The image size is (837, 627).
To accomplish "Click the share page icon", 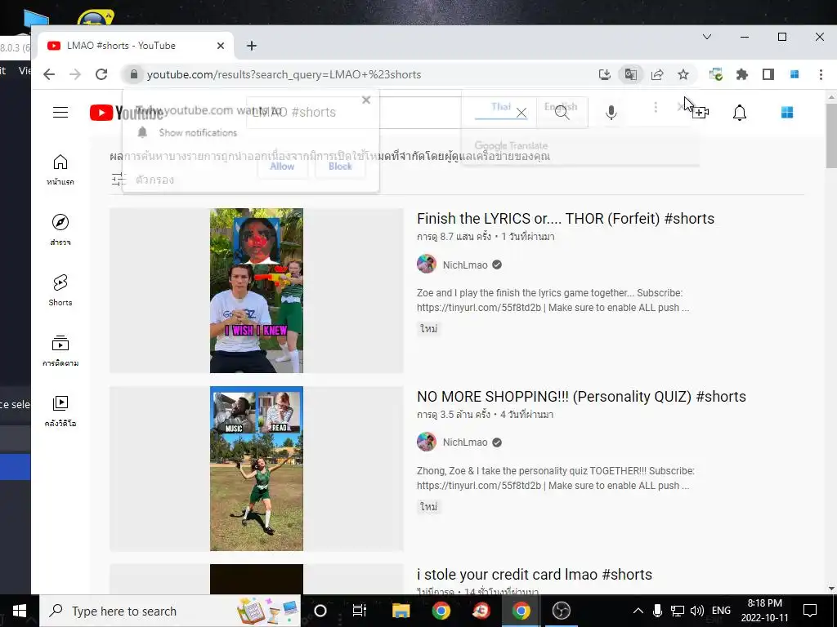I will [657, 74].
